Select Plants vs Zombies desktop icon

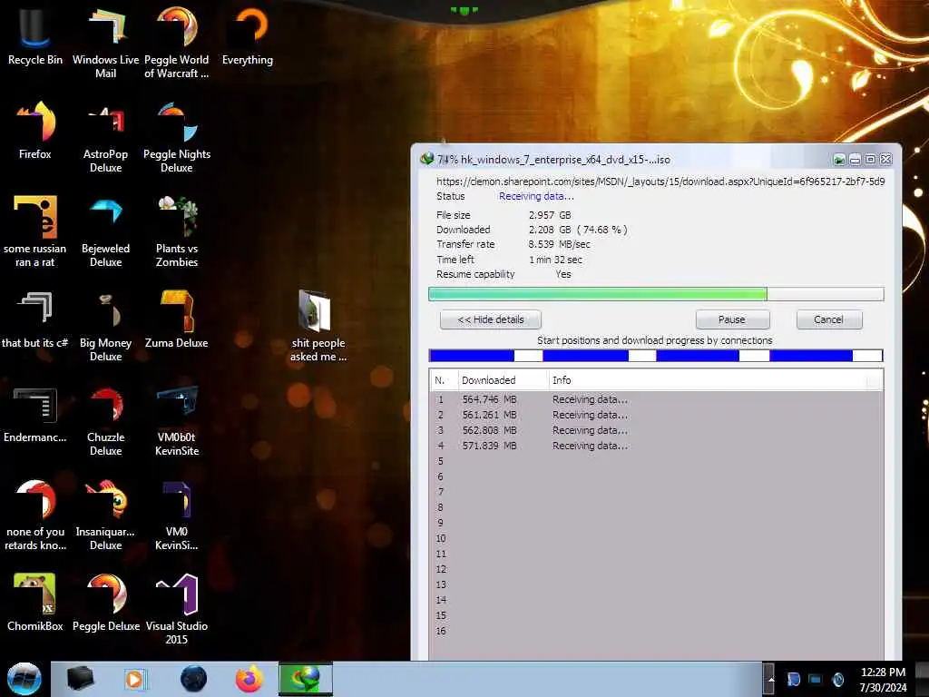click(177, 231)
